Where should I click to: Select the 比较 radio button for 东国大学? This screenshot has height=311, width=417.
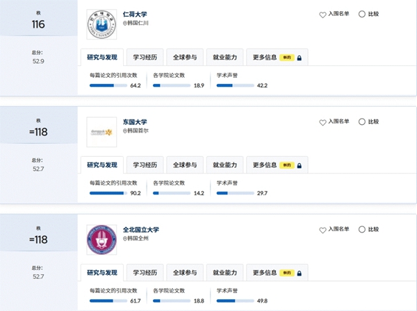[362, 121]
